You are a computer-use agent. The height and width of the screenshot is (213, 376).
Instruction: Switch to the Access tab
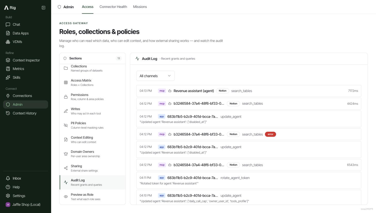pyautogui.click(x=88, y=7)
